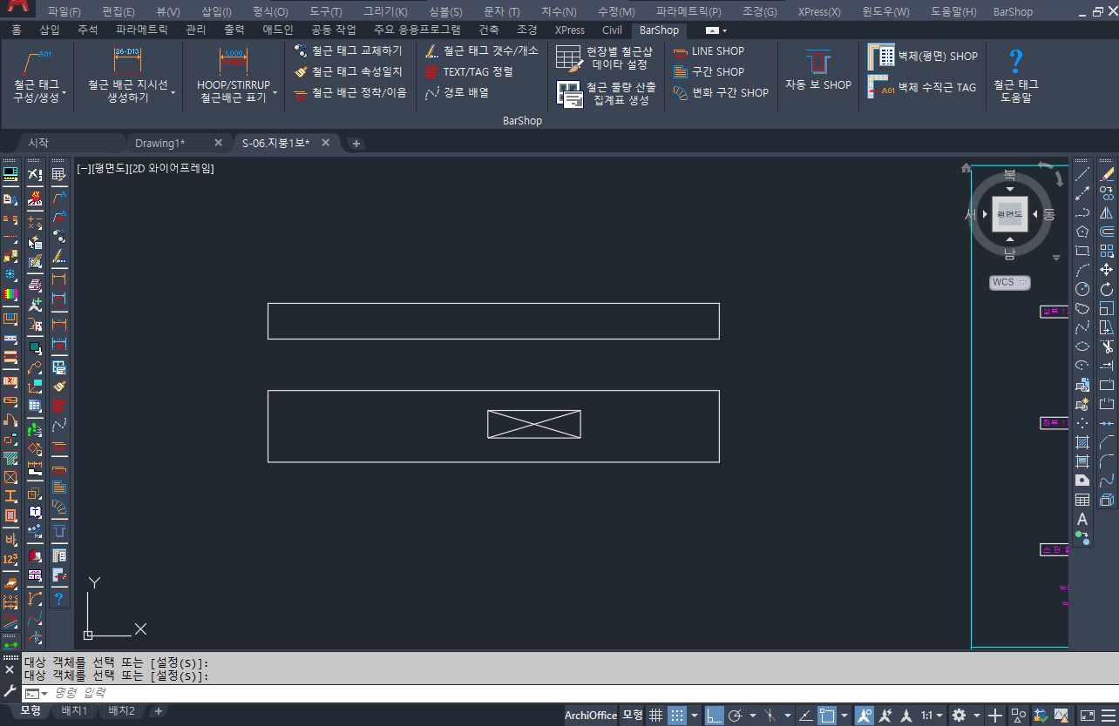Toggle grid display in status bar
The width and height of the screenshot is (1119, 726).
(x=656, y=716)
